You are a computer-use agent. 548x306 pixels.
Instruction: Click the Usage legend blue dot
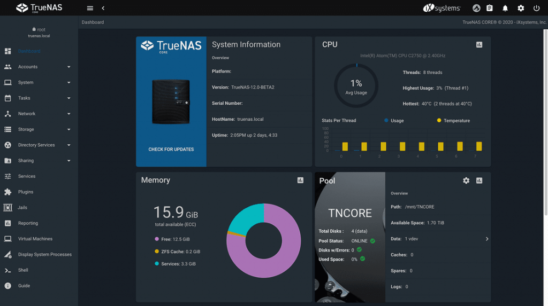click(386, 120)
